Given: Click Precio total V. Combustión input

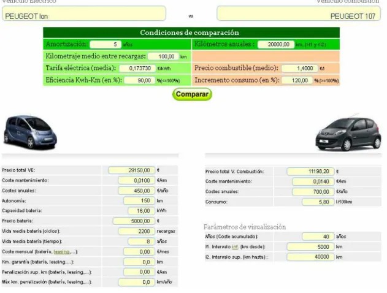Looking at the screenshot, I should pos(310,172).
